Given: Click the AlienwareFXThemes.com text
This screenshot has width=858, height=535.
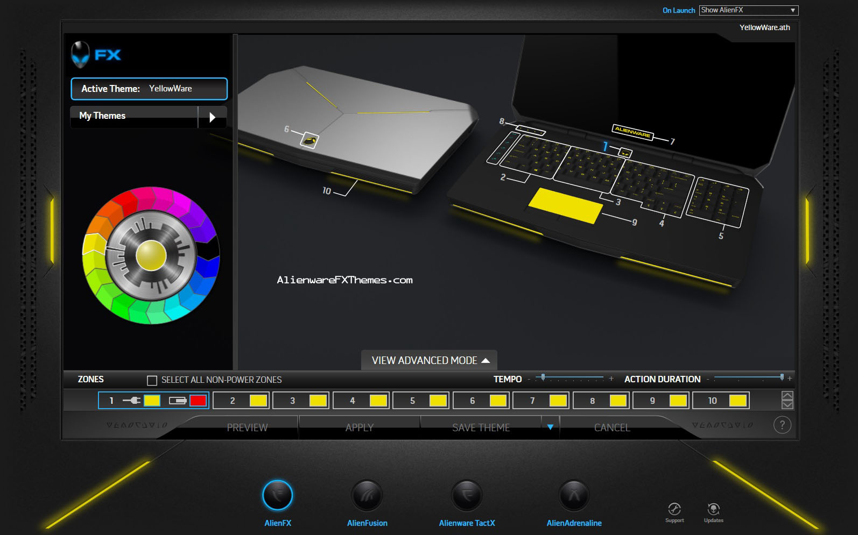Looking at the screenshot, I should (x=344, y=280).
